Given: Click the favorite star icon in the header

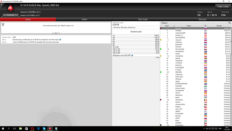Looking at the screenshot, I should 1,4.
